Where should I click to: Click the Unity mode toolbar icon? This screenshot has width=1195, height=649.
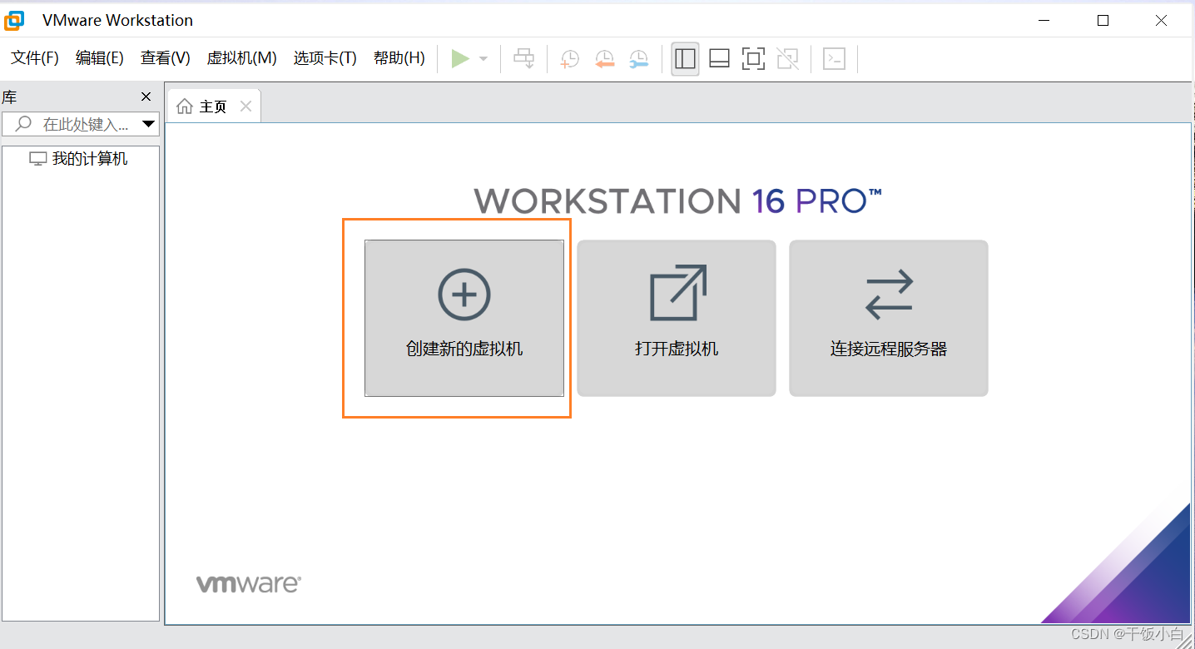tap(787, 58)
